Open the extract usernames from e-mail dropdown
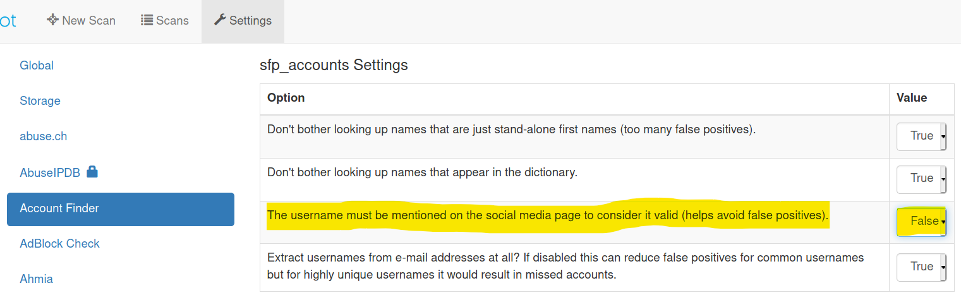 (x=921, y=267)
